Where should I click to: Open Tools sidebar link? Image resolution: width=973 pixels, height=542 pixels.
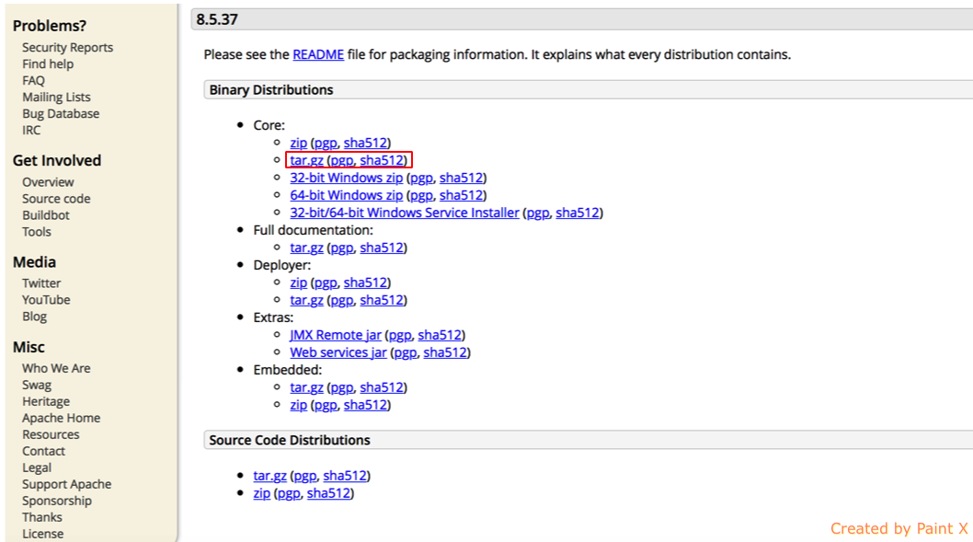coord(37,232)
